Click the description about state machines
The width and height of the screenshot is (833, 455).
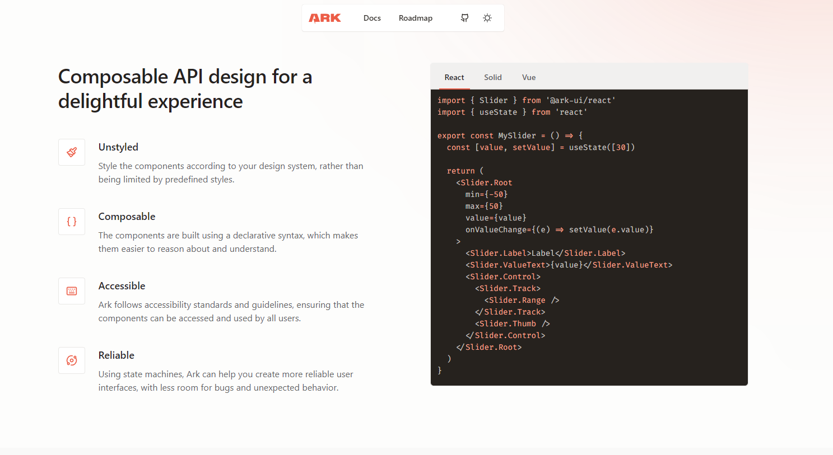click(226, 381)
